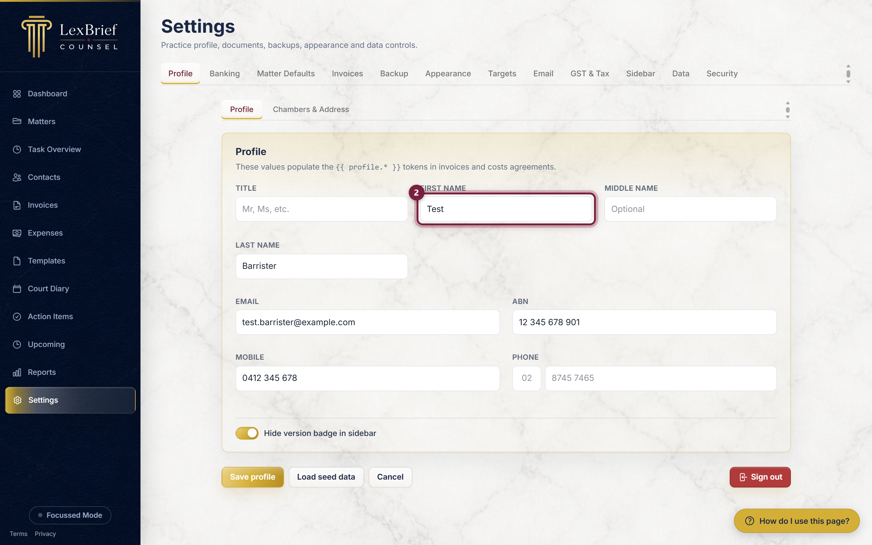Viewport: 872px width, 545px height.
Task: Click the Contacts people icon
Action: coord(17,177)
